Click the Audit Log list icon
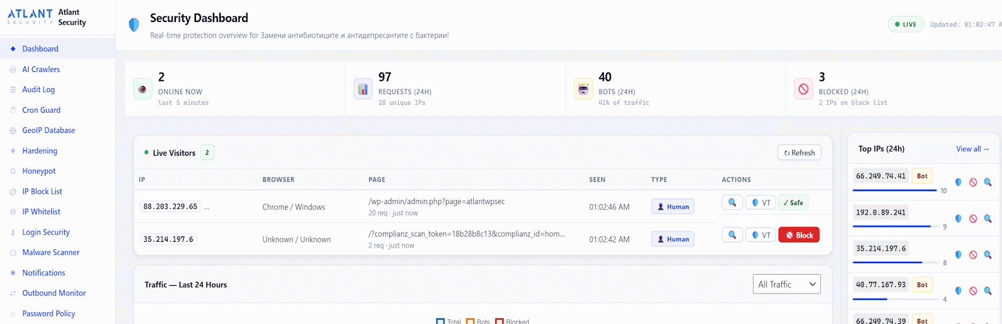 click(x=13, y=89)
